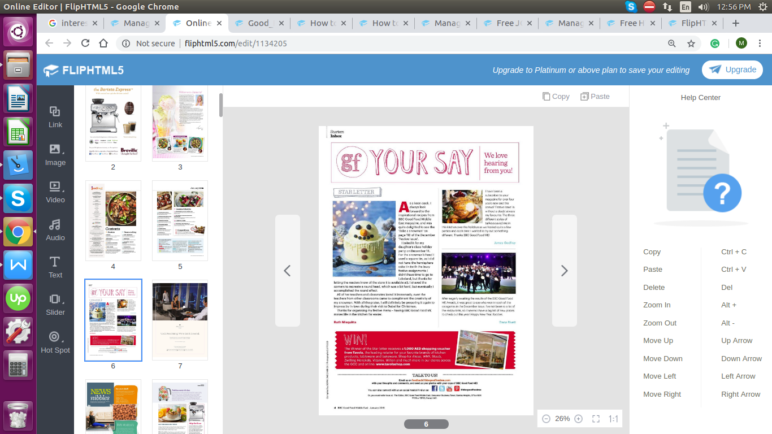Select the Video tool
Viewport: 772px width, 434px height.
pos(55,192)
